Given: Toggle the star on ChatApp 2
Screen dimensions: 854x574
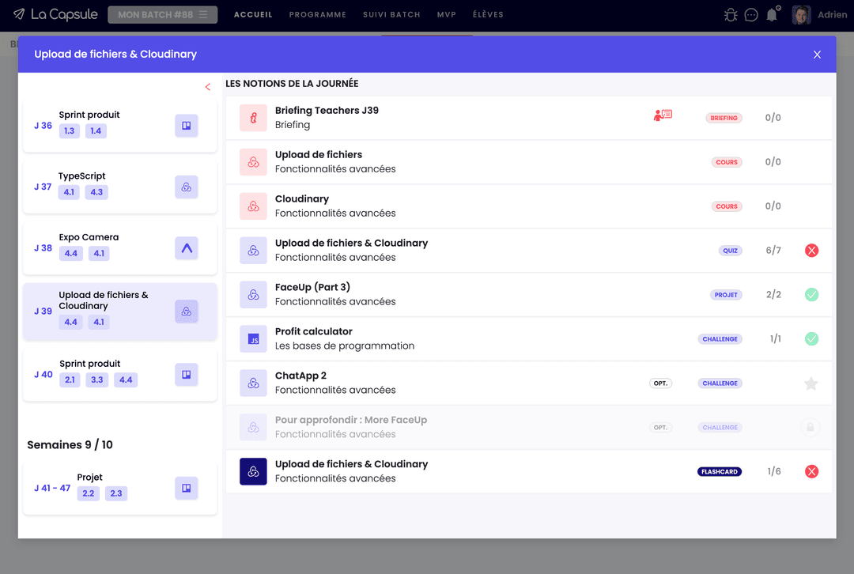Looking at the screenshot, I should coord(811,383).
